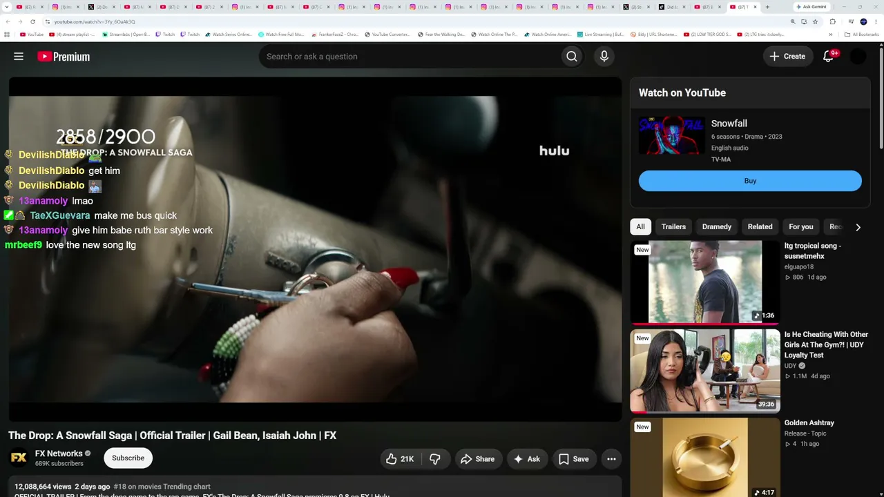This screenshot has width=884, height=497.
Task: View site information icon in address bar
Action: pyautogui.click(x=48, y=21)
